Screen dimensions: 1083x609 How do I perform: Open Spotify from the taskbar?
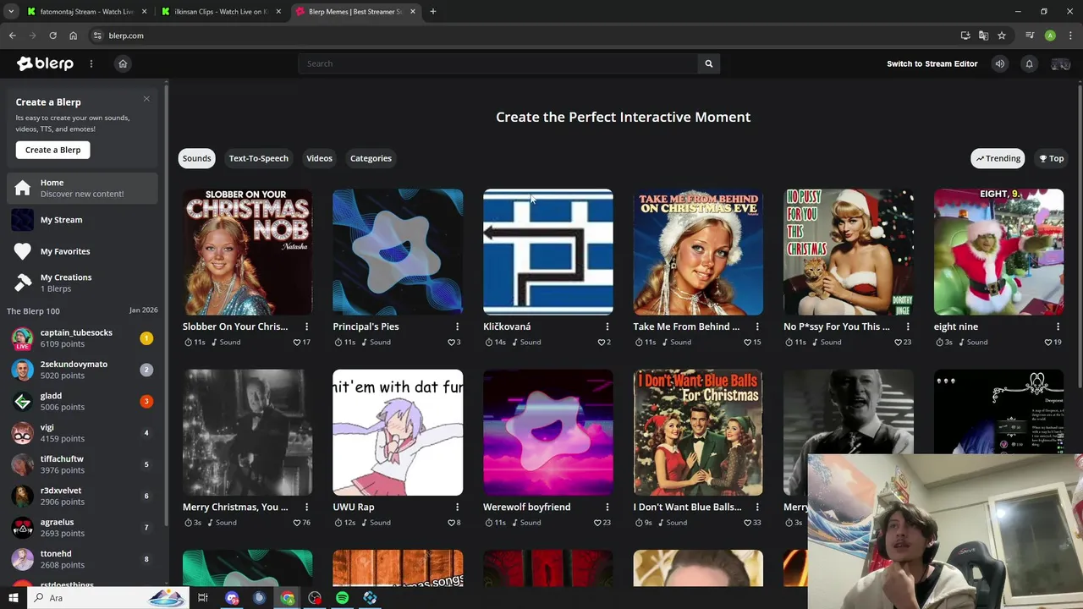[x=342, y=598]
